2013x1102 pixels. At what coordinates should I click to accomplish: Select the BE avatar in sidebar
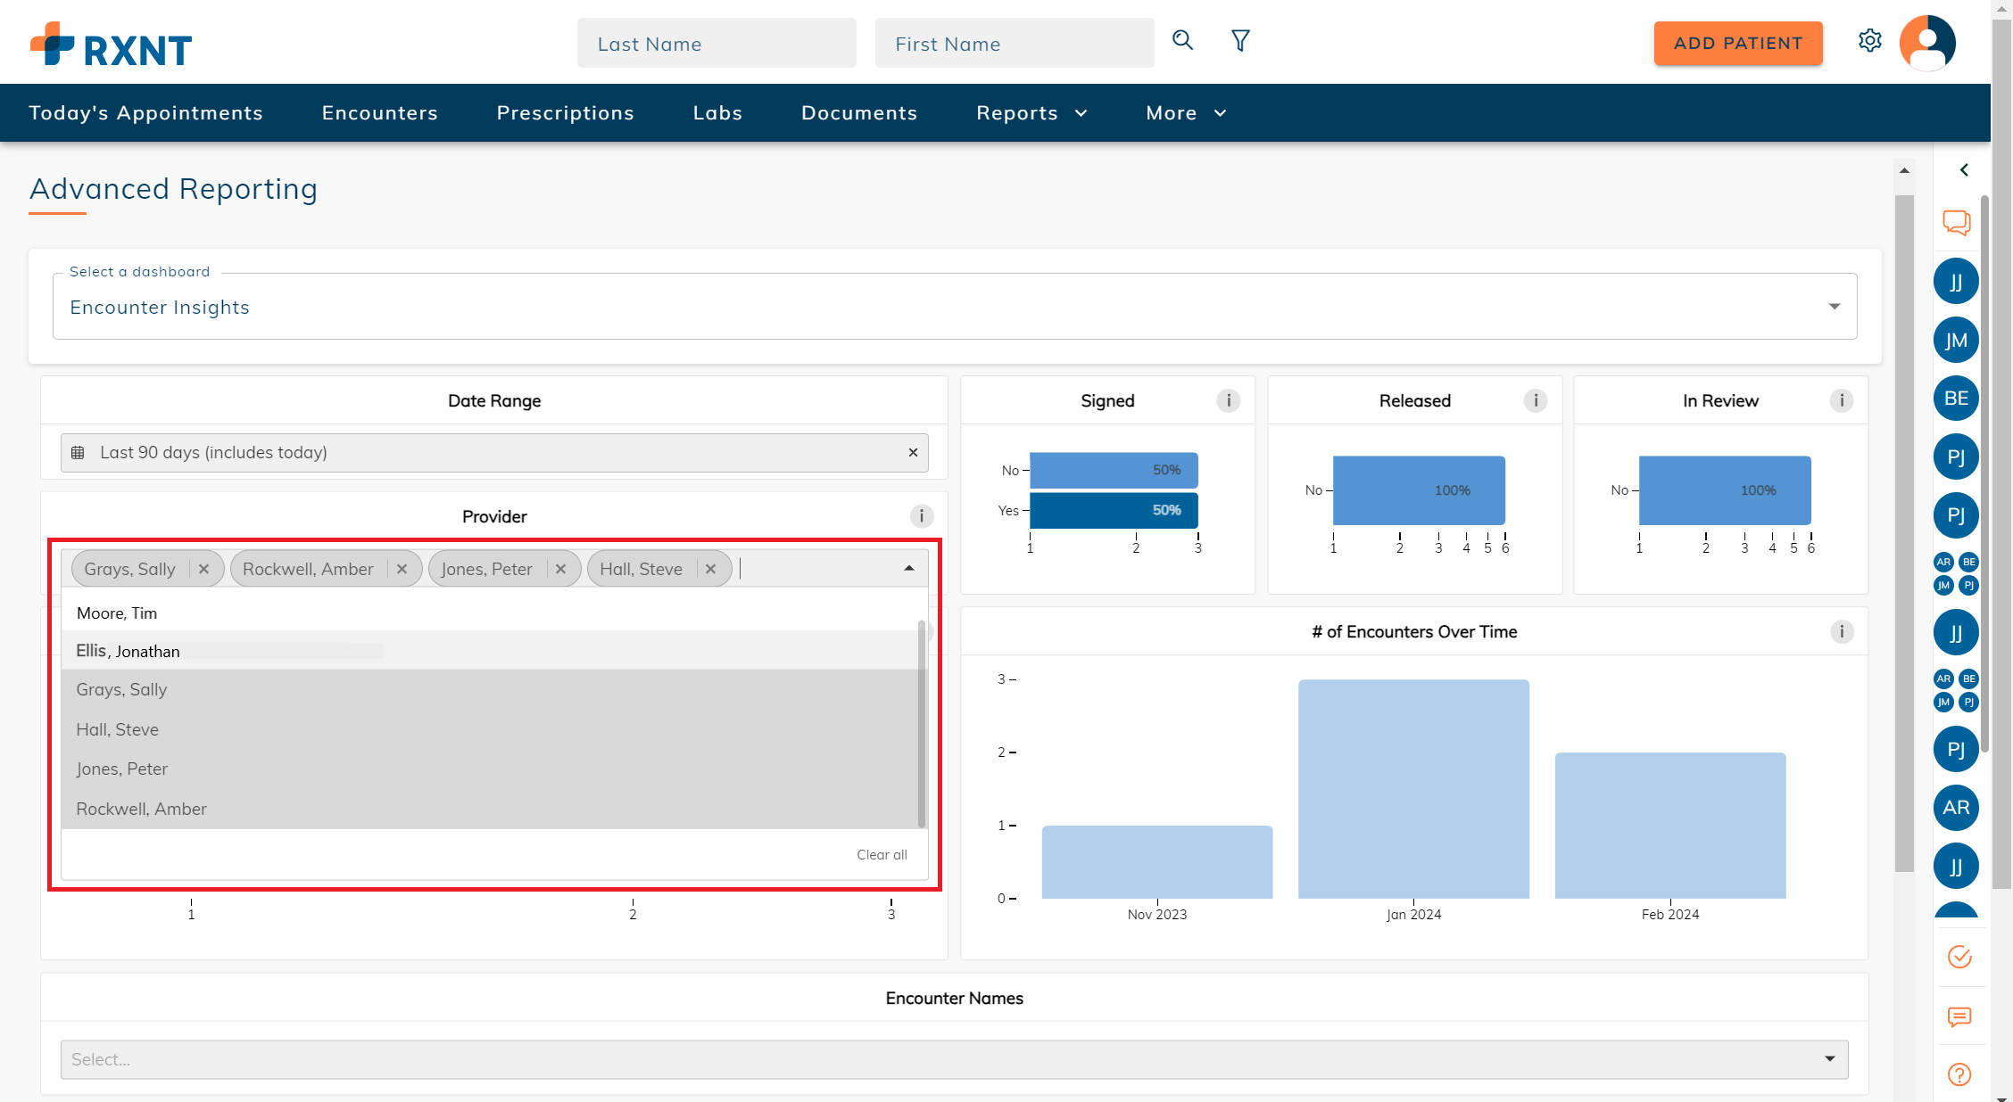coord(1956,398)
